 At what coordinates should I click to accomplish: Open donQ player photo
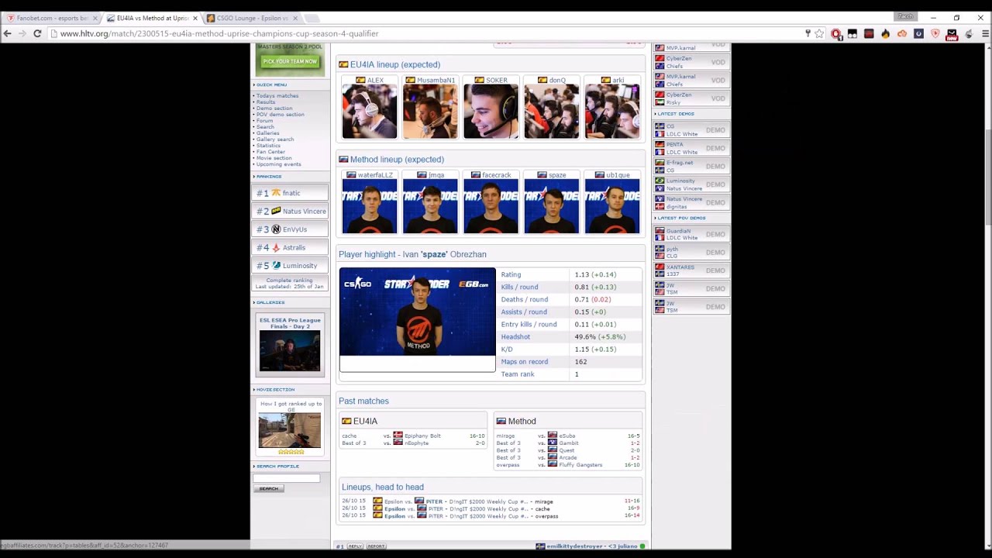[x=551, y=112]
